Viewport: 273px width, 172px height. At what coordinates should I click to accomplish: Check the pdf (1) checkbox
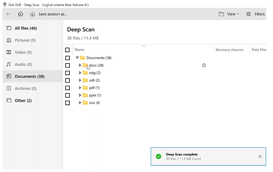[x=67, y=88]
